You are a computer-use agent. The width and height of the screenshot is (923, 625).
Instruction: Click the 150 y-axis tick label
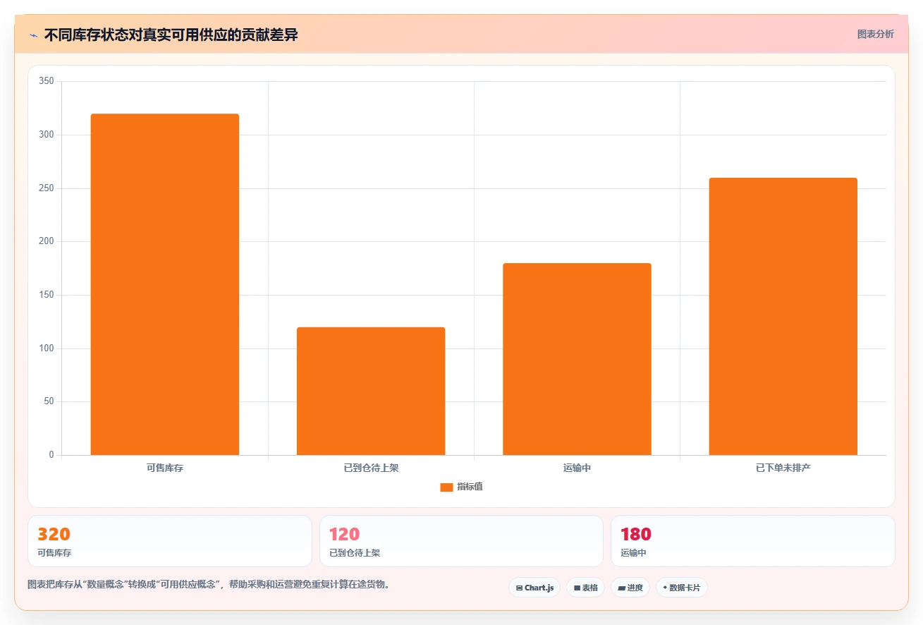click(47, 295)
